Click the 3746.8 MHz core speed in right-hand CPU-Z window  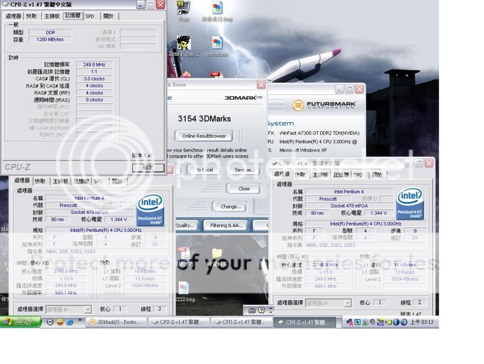pyautogui.click(x=326, y=265)
